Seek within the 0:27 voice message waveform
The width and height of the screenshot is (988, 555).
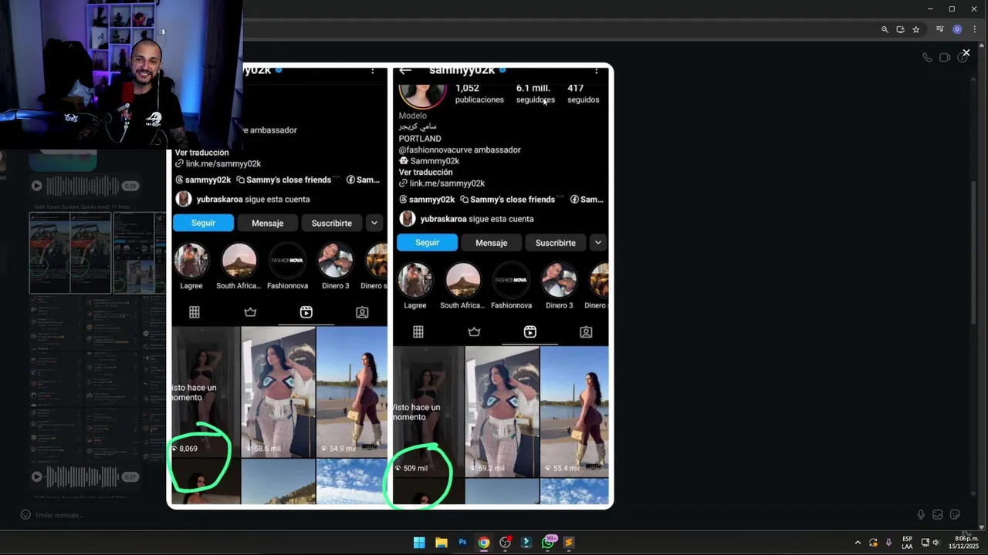click(83, 476)
